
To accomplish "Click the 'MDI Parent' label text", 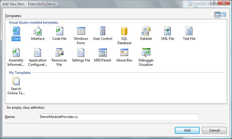I will 102,60.
